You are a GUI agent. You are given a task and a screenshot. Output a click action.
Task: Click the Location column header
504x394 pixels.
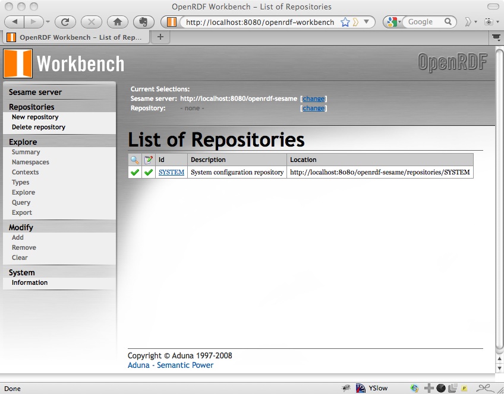click(x=380, y=160)
